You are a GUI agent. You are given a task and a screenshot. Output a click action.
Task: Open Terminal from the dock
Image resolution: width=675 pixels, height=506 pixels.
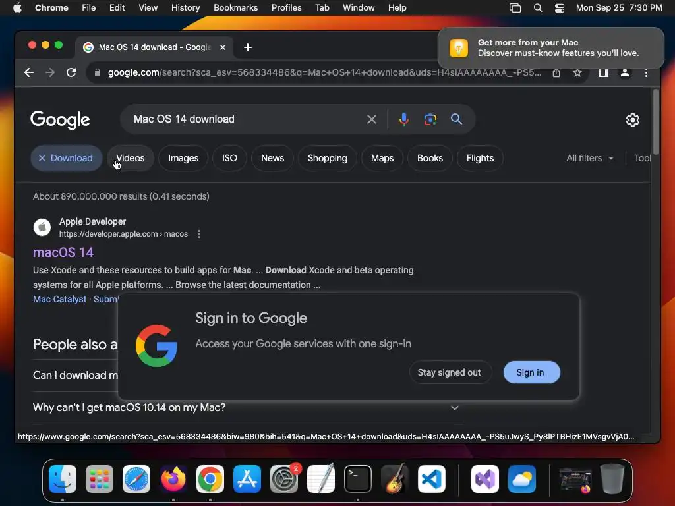(x=358, y=479)
